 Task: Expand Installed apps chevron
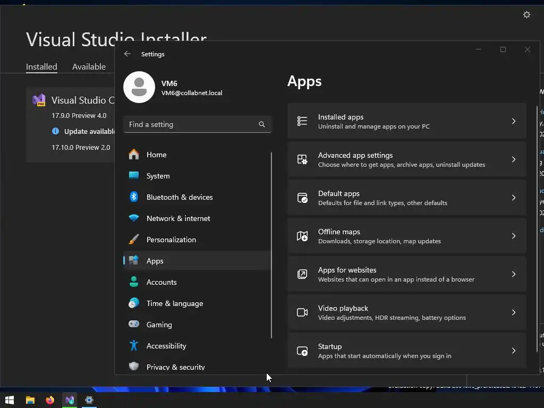pyautogui.click(x=514, y=121)
